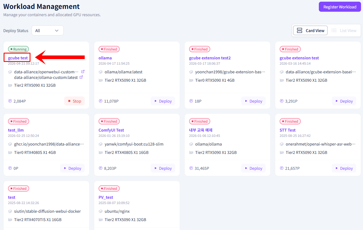Click Finished badge on PV_test card
Viewport: 363px width, 230px height.
click(109, 188)
